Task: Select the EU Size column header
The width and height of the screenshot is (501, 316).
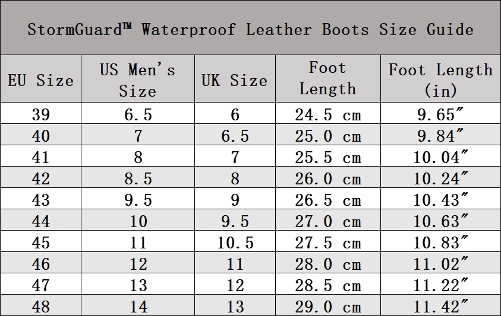Action: click(41, 79)
